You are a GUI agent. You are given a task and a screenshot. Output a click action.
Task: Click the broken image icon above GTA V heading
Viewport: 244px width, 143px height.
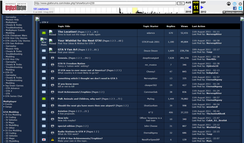click(37, 19)
